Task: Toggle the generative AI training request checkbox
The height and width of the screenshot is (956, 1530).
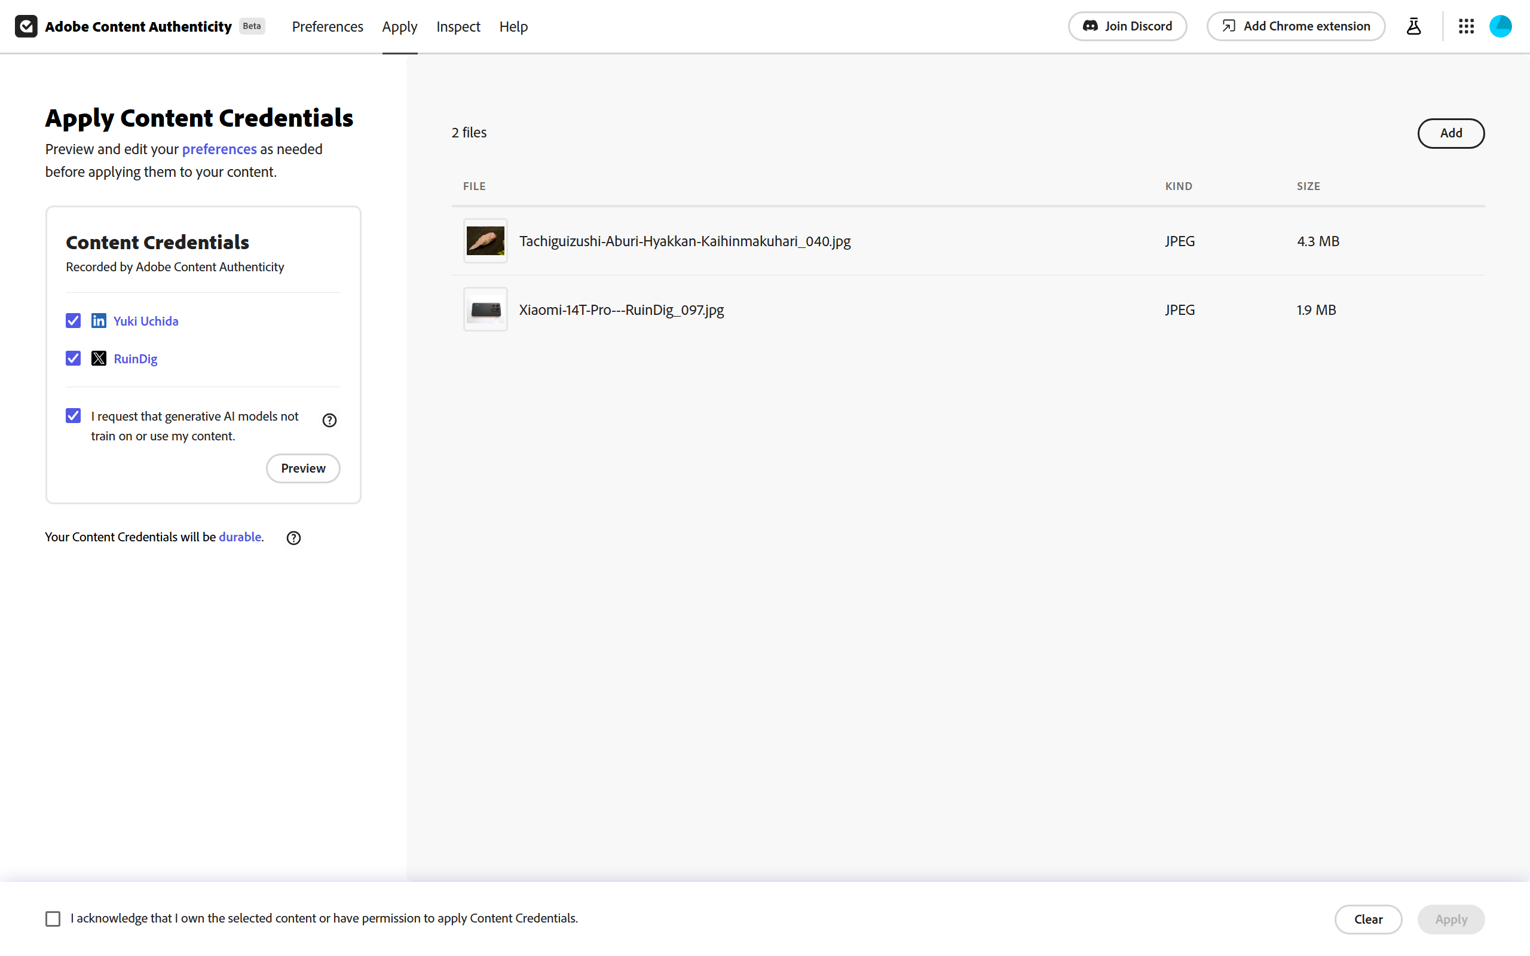Action: pyautogui.click(x=74, y=415)
